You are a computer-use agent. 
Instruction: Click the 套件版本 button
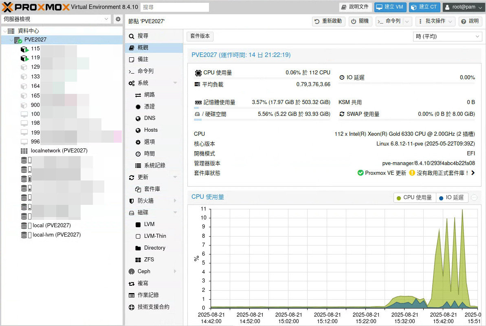(x=200, y=36)
